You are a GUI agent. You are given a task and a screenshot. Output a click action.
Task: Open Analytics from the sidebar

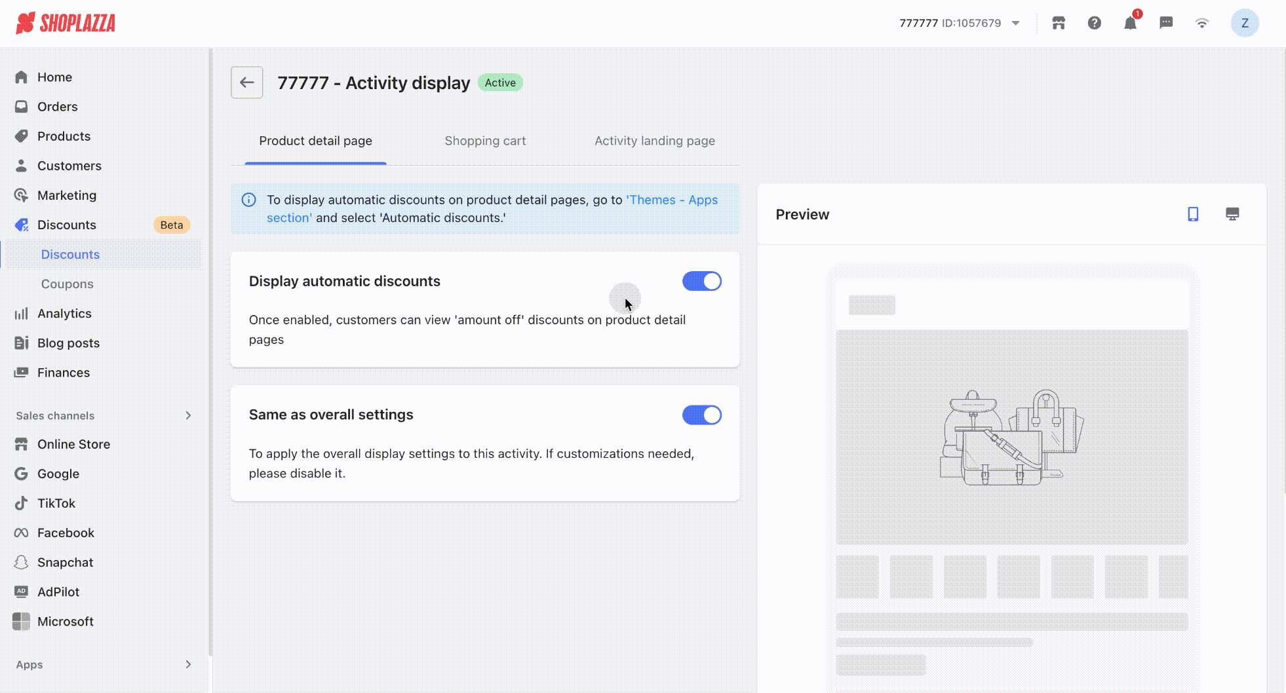pos(64,313)
